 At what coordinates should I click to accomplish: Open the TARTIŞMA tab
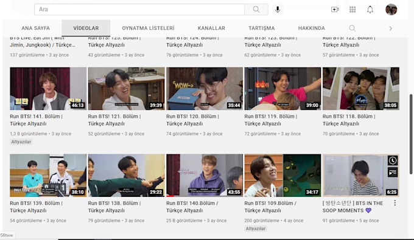click(x=261, y=28)
